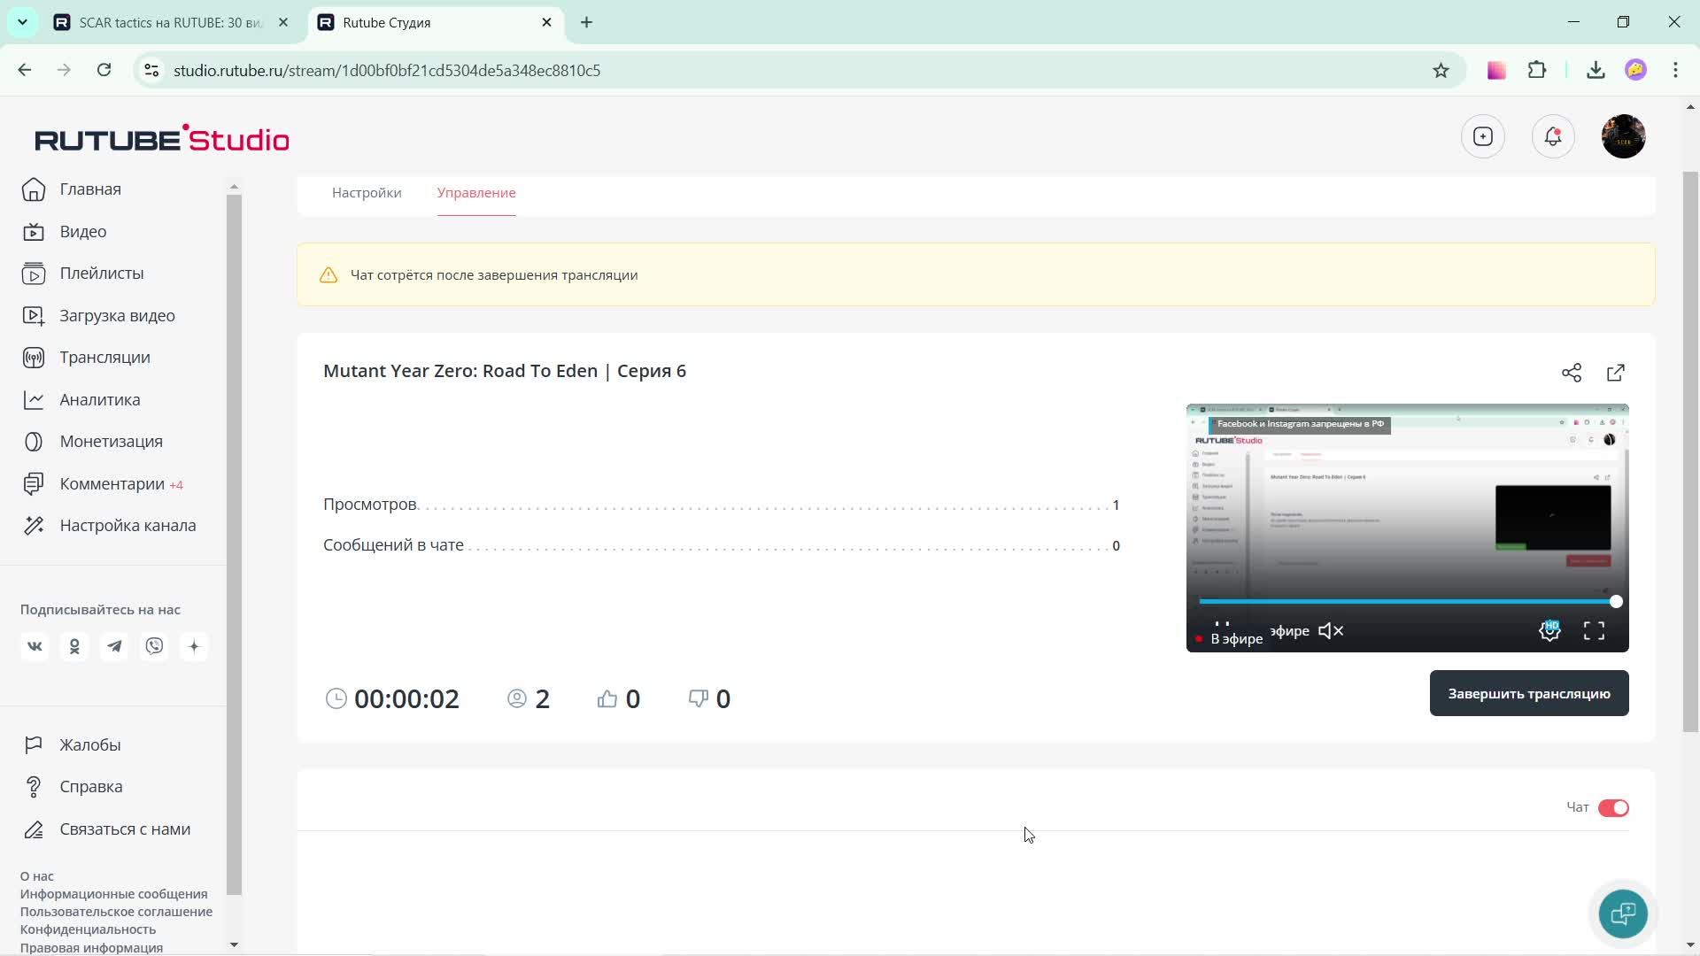The image size is (1700, 956).
Task: Reload the page
Action: pyautogui.click(x=104, y=70)
